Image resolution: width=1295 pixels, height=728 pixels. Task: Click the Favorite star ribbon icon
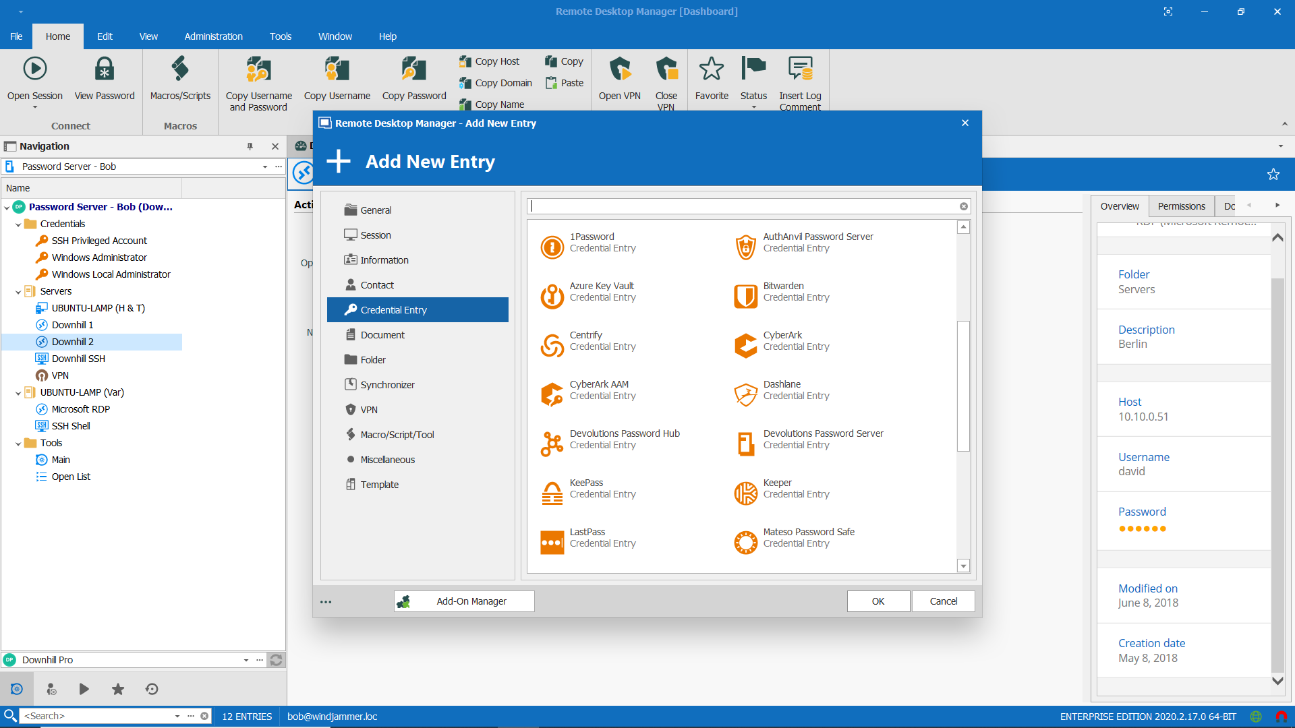712,69
